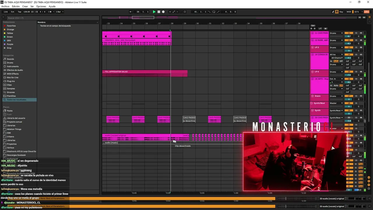The width and height of the screenshot is (373, 210).
Task: Toggle Draw Mode pencil icon
Action: [x=333, y=12]
